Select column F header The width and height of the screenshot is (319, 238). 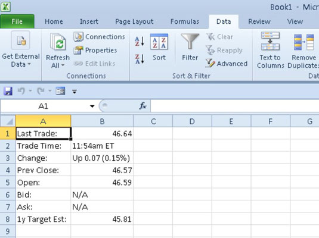271,121
